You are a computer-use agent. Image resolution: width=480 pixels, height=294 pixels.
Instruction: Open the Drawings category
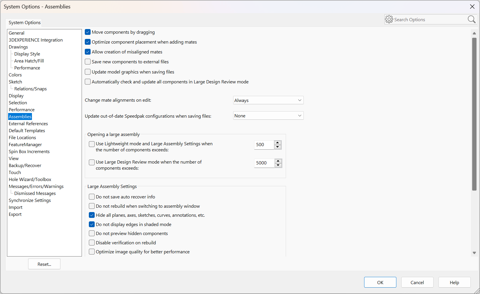point(18,47)
